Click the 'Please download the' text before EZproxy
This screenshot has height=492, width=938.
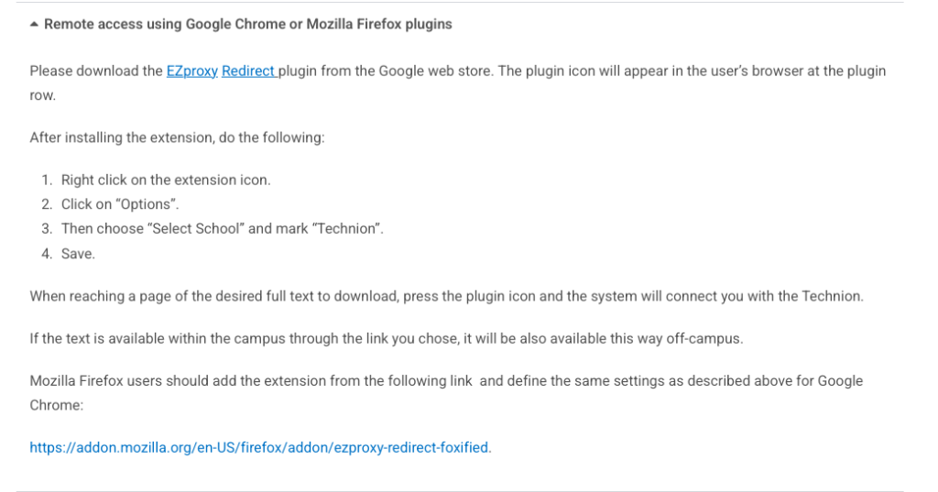[96, 71]
